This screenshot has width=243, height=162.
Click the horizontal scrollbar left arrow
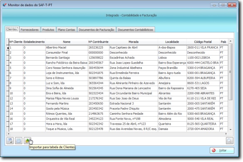(x=8, y=134)
